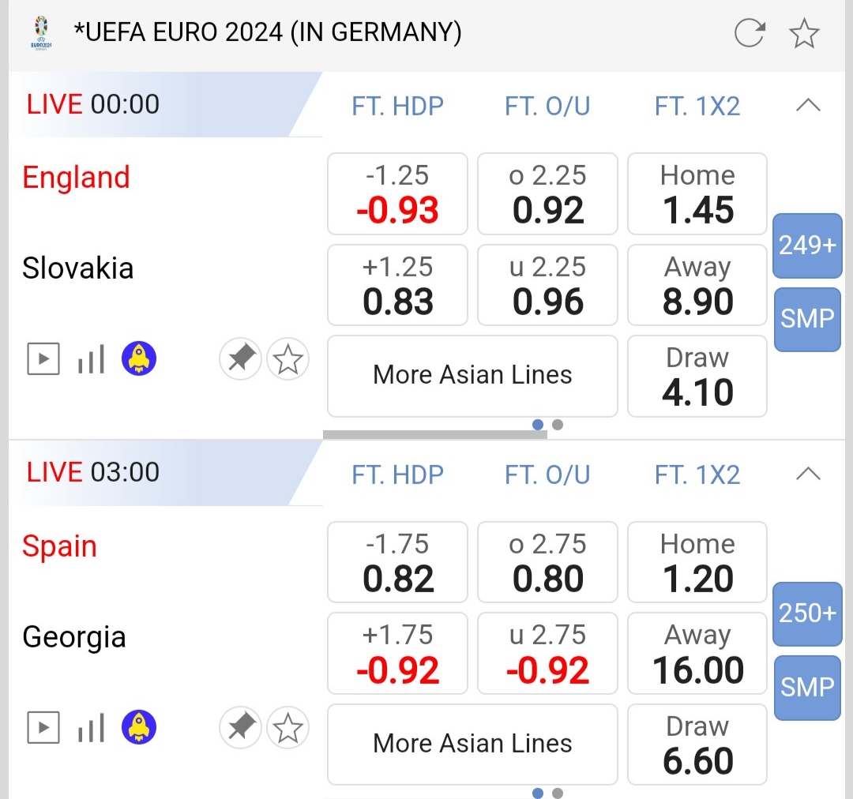Viewport: 853px width, 799px height.
Task: Star the England vs Slovakia match
Action: click(287, 360)
